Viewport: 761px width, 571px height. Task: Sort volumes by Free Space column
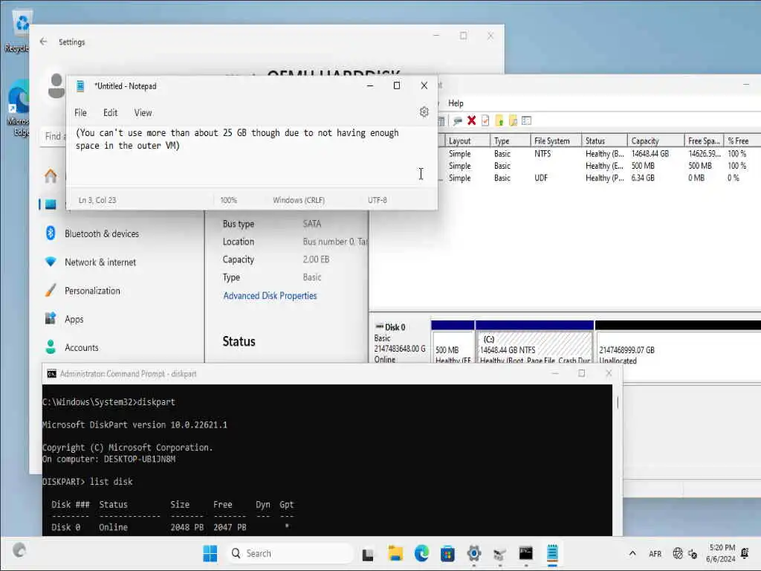coord(704,141)
